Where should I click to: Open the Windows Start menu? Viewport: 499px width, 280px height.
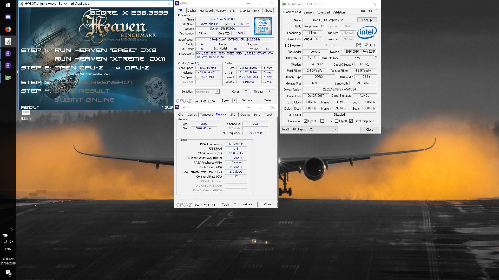pyautogui.click(x=8, y=5)
